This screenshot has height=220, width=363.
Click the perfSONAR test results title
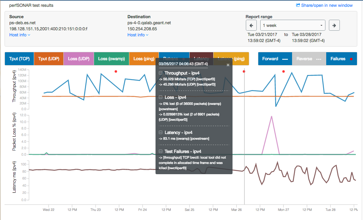(x=31, y=5)
